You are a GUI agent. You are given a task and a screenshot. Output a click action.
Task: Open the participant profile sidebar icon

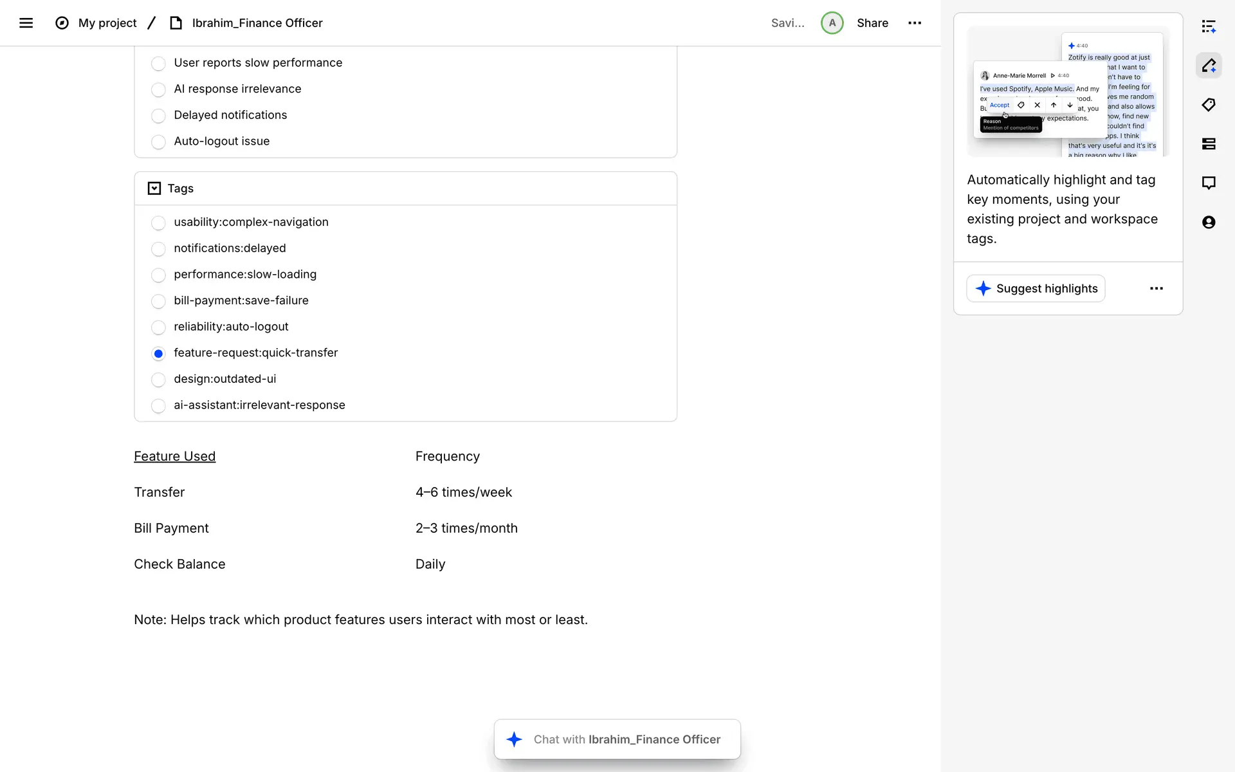[x=1209, y=223]
